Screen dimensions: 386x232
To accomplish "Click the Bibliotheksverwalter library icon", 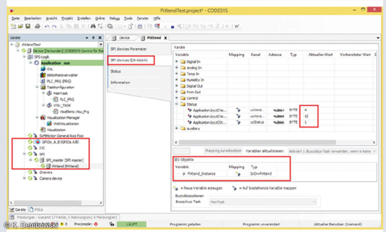I will (43, 75).
